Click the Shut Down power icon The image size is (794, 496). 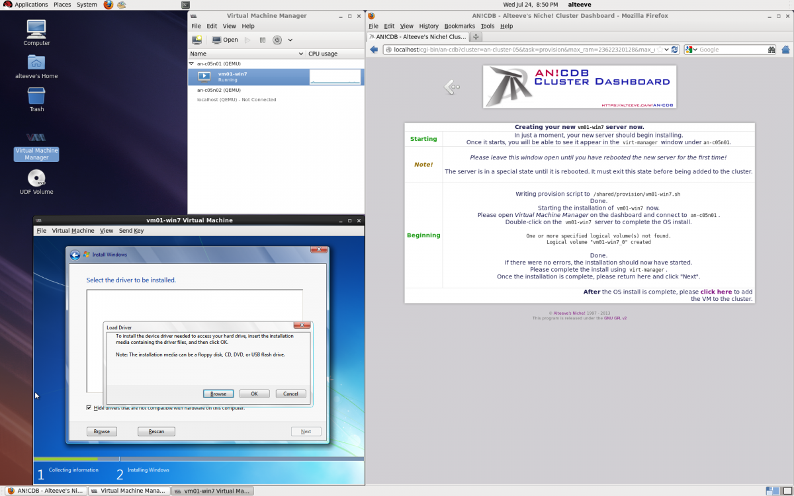pyautogui.click(x=277, y=40)
